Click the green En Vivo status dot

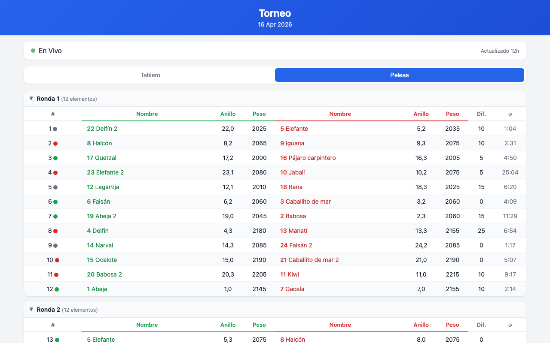(x=33, y=51)
